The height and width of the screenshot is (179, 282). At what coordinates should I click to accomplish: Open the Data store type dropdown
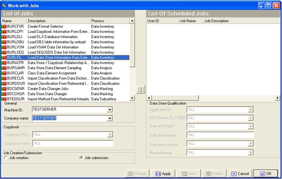pos(250,126)
